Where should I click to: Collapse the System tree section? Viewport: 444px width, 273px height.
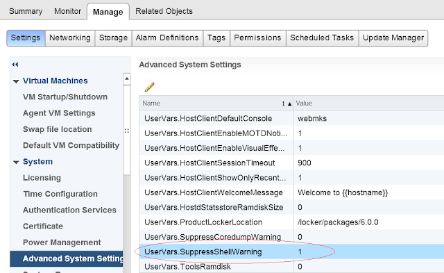tap(16, 162)
